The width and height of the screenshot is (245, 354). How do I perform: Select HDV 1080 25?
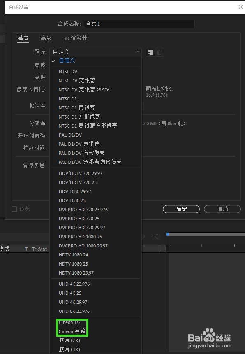tap(96, 200)
